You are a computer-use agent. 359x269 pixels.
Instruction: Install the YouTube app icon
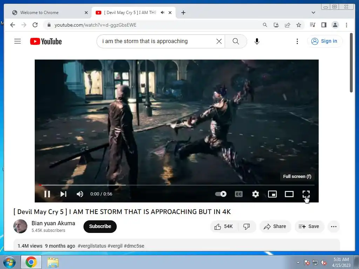coord(276,25)
